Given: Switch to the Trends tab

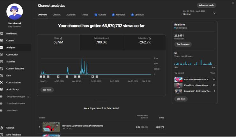Looking at the screenshot, I should tap(85, 15).
